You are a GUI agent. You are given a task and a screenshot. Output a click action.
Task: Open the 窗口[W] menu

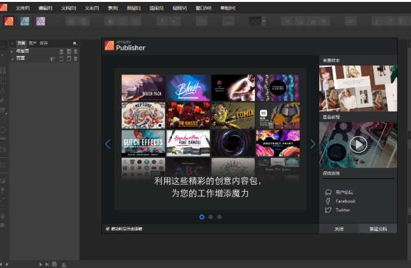click(203, 8)
